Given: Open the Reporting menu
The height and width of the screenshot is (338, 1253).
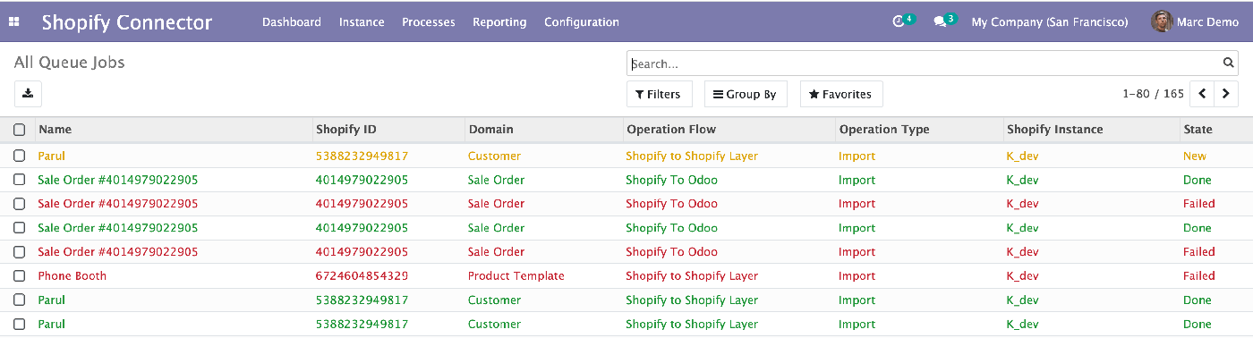Looking at the screenshot, I should click(x=499, y=22).
